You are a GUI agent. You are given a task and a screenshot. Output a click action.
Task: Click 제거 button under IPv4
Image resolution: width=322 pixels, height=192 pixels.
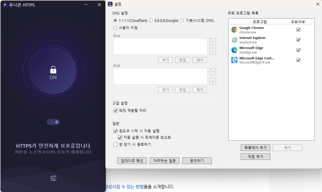pyautogui.click(x=200, y=60)
